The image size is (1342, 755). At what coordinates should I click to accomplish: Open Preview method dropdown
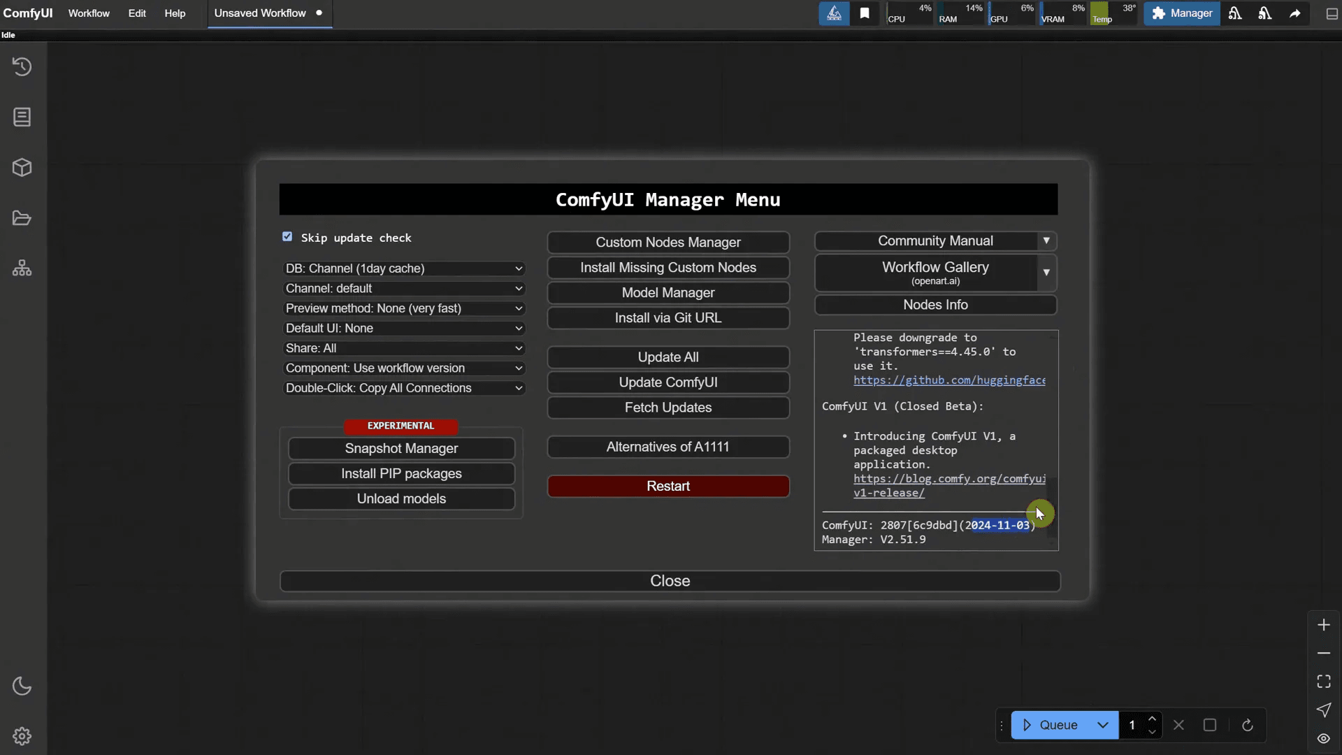tap(404, 308)
